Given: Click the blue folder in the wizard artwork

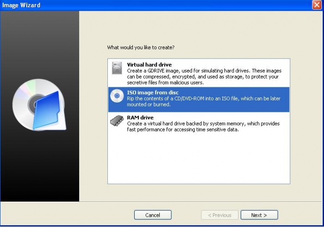Looking at the screenshot, I should (46, 110).
